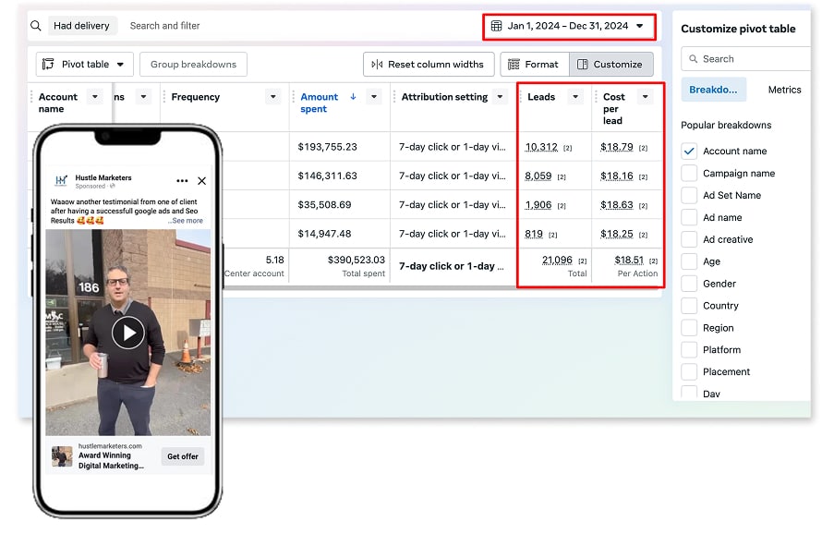
Task: Open the Amount spent column dropdown arrow
Action: pos(374,96)
